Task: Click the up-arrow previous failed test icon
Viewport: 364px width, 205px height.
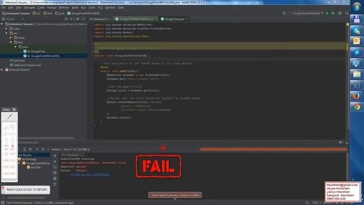Action: (x=37, y=149)
